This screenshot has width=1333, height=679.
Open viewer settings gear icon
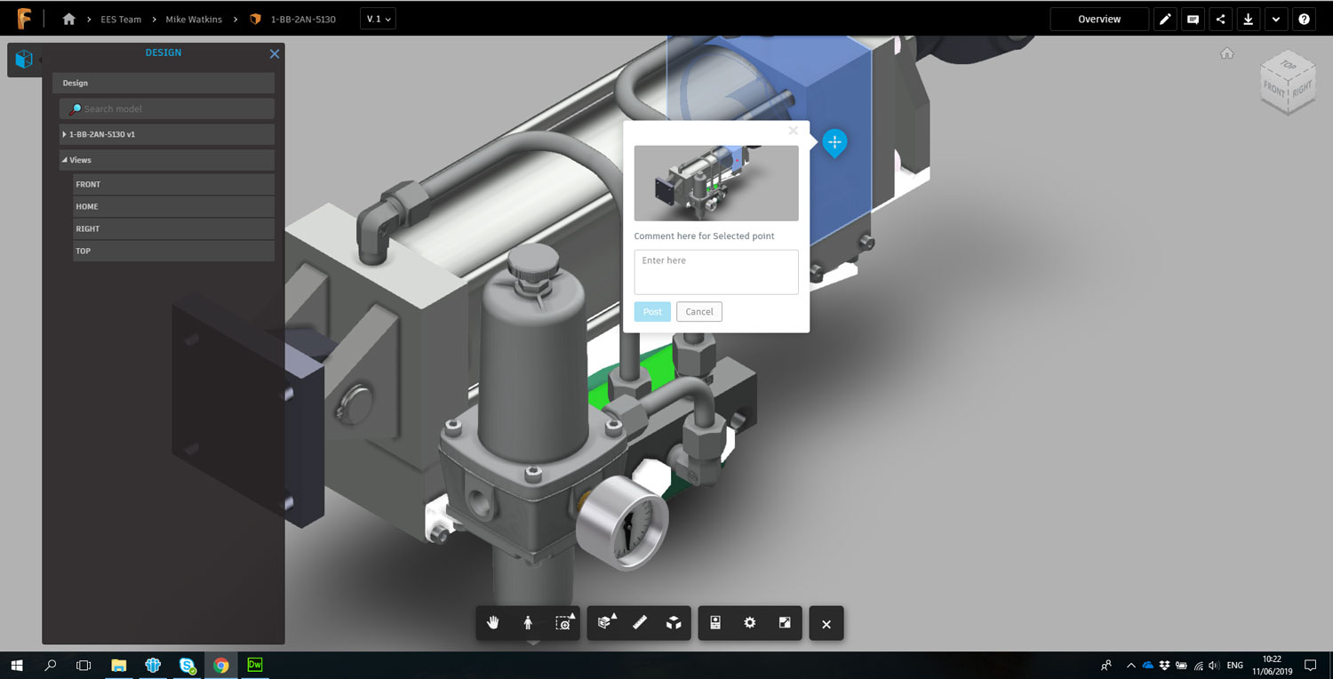[750, 623]
